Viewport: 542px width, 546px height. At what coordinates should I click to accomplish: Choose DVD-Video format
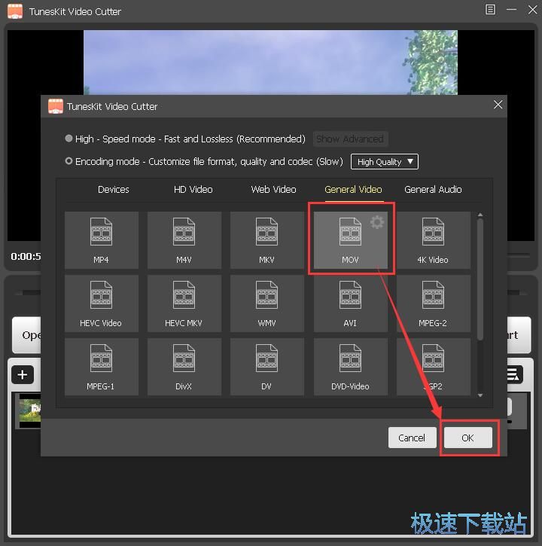coord(350,367)
